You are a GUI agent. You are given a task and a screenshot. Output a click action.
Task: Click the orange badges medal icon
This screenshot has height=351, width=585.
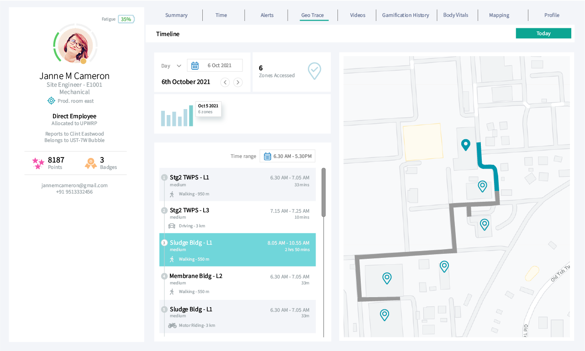click(x=91, y=163)
